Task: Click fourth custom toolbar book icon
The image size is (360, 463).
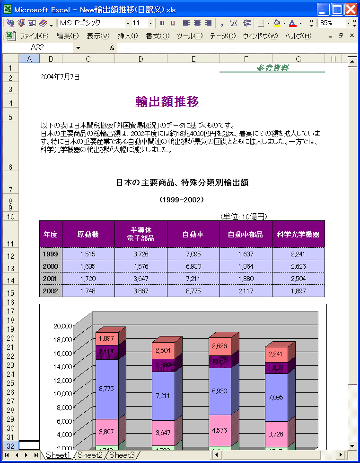Action: 43,23
